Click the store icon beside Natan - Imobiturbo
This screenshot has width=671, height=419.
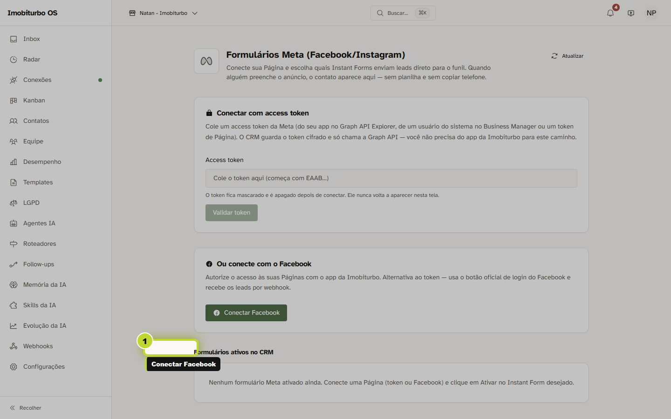132,13
